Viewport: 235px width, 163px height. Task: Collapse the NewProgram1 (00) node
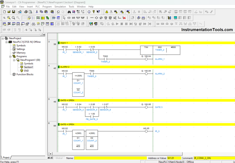click(14, 60)
